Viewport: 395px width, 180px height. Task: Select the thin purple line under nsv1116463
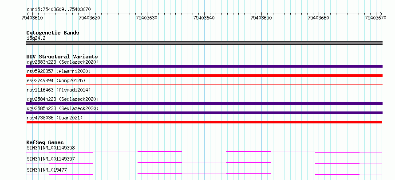204,94
